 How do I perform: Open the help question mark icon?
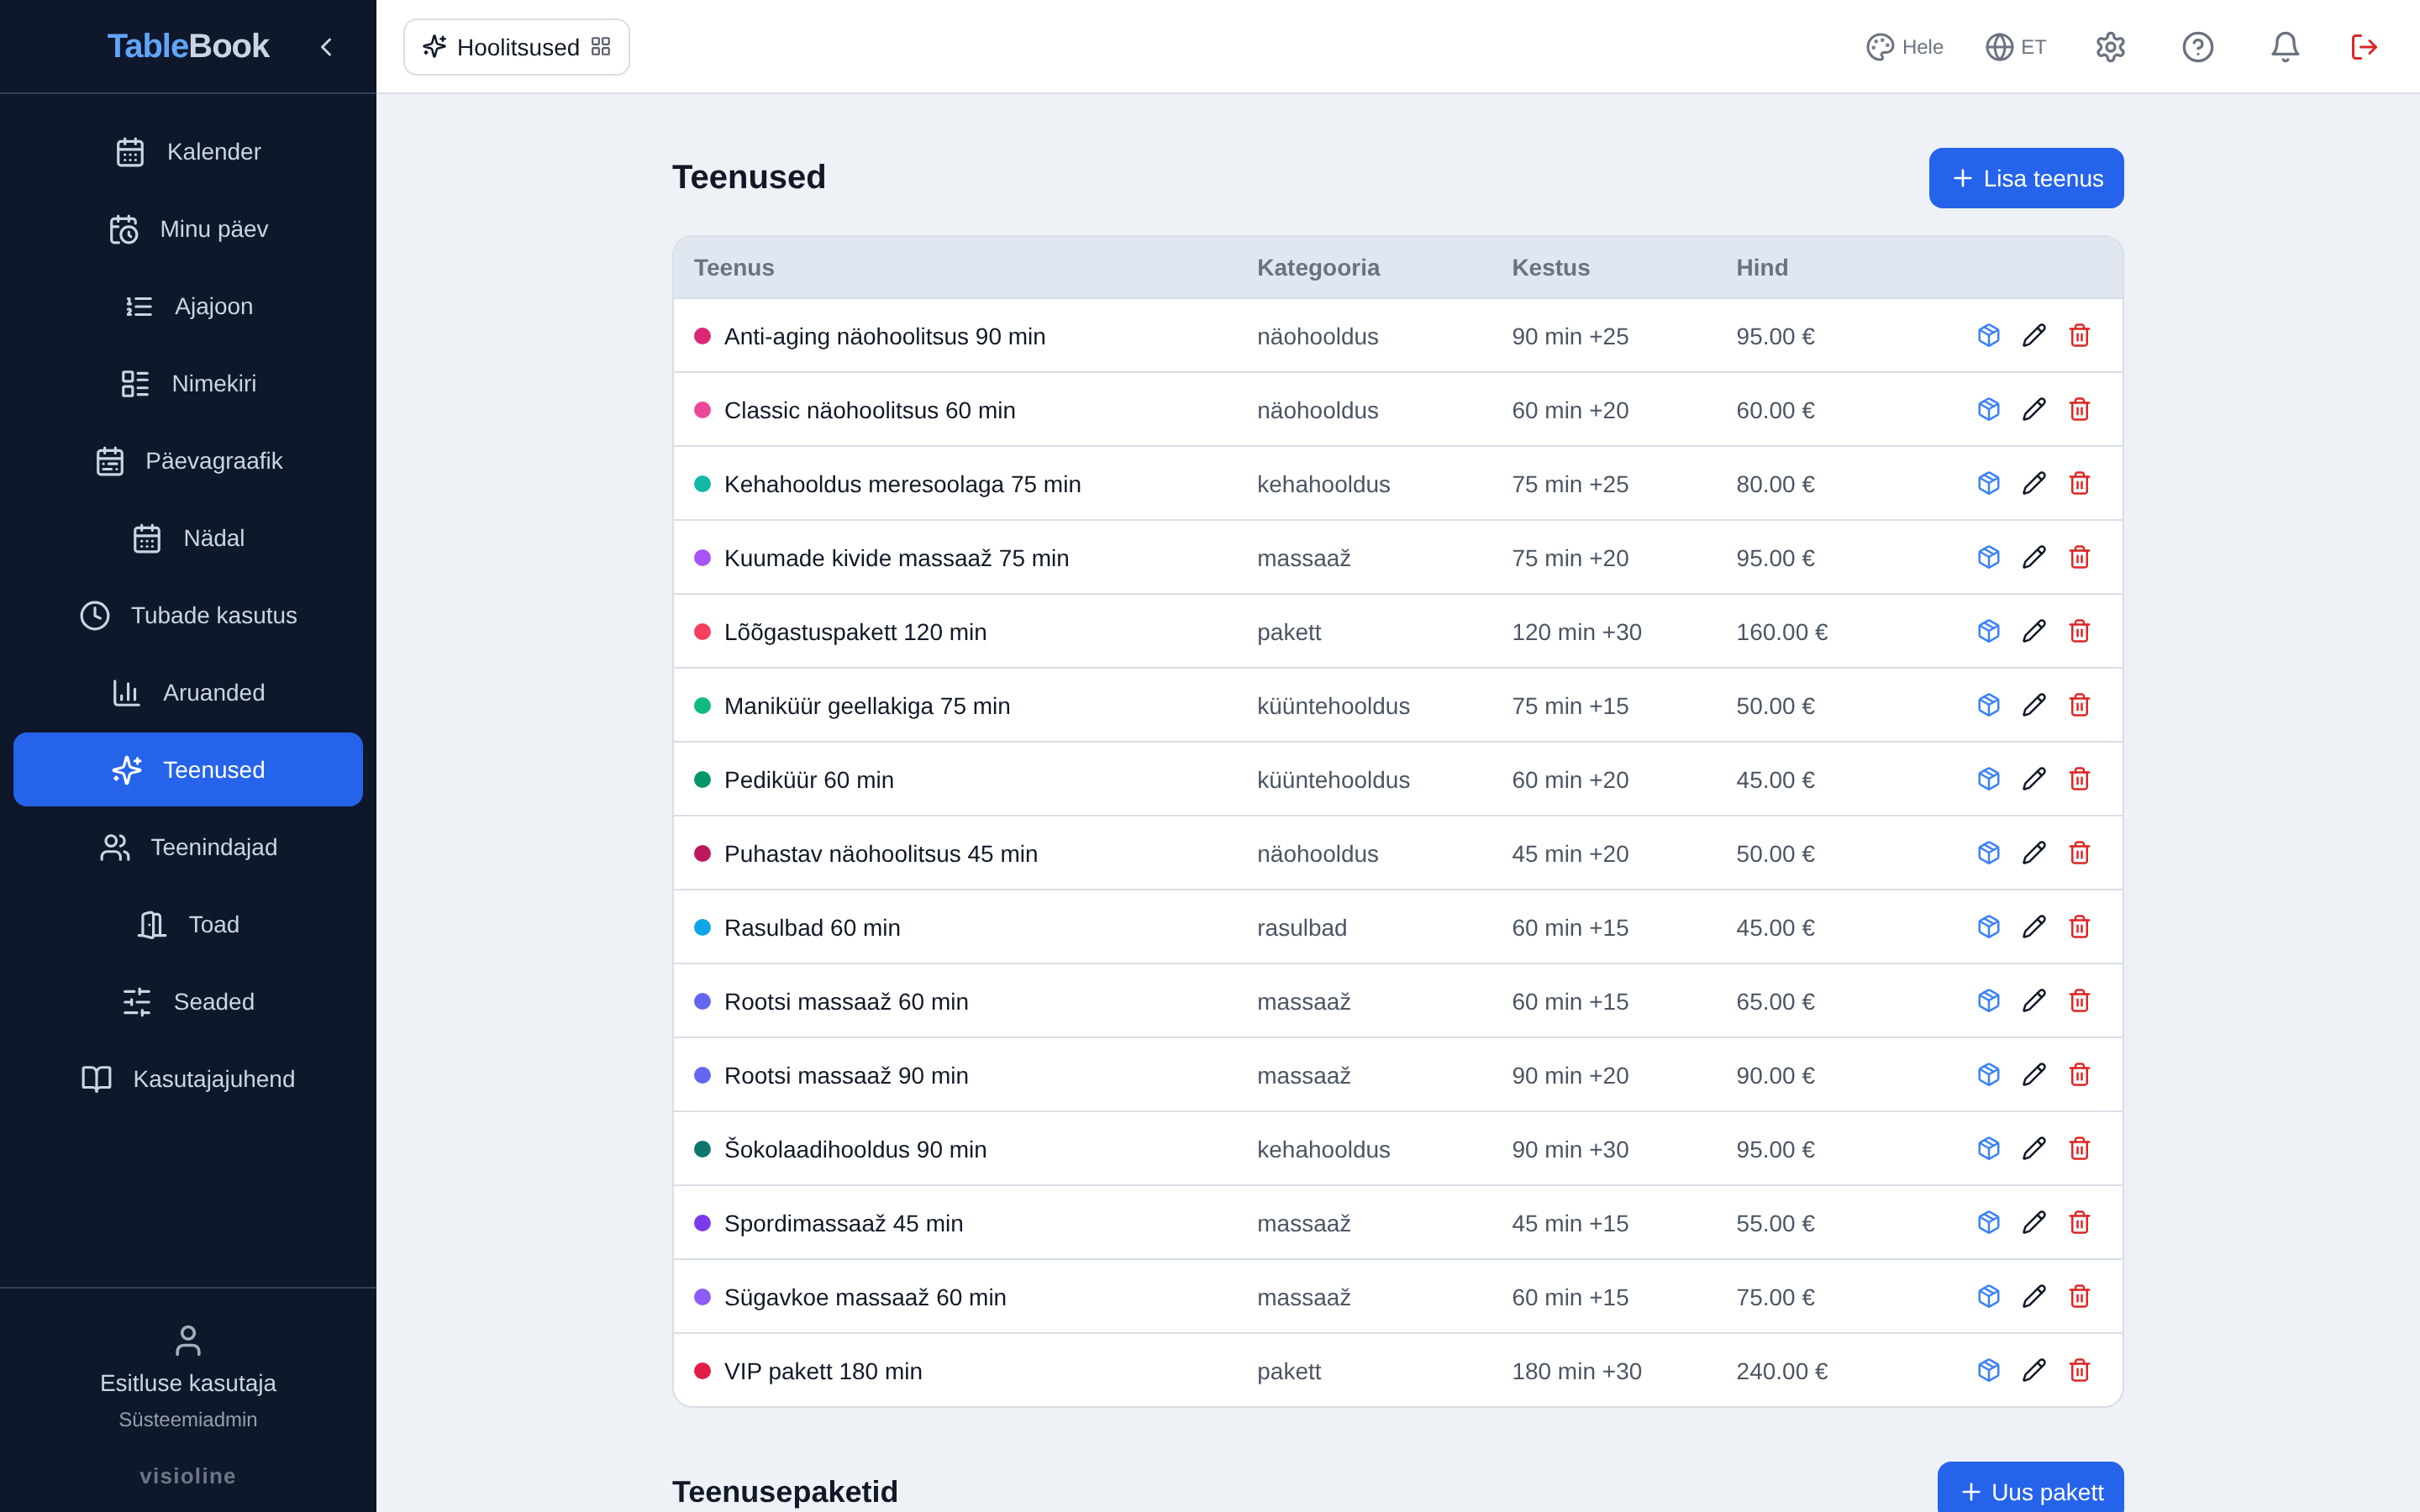coord(2197,47)
